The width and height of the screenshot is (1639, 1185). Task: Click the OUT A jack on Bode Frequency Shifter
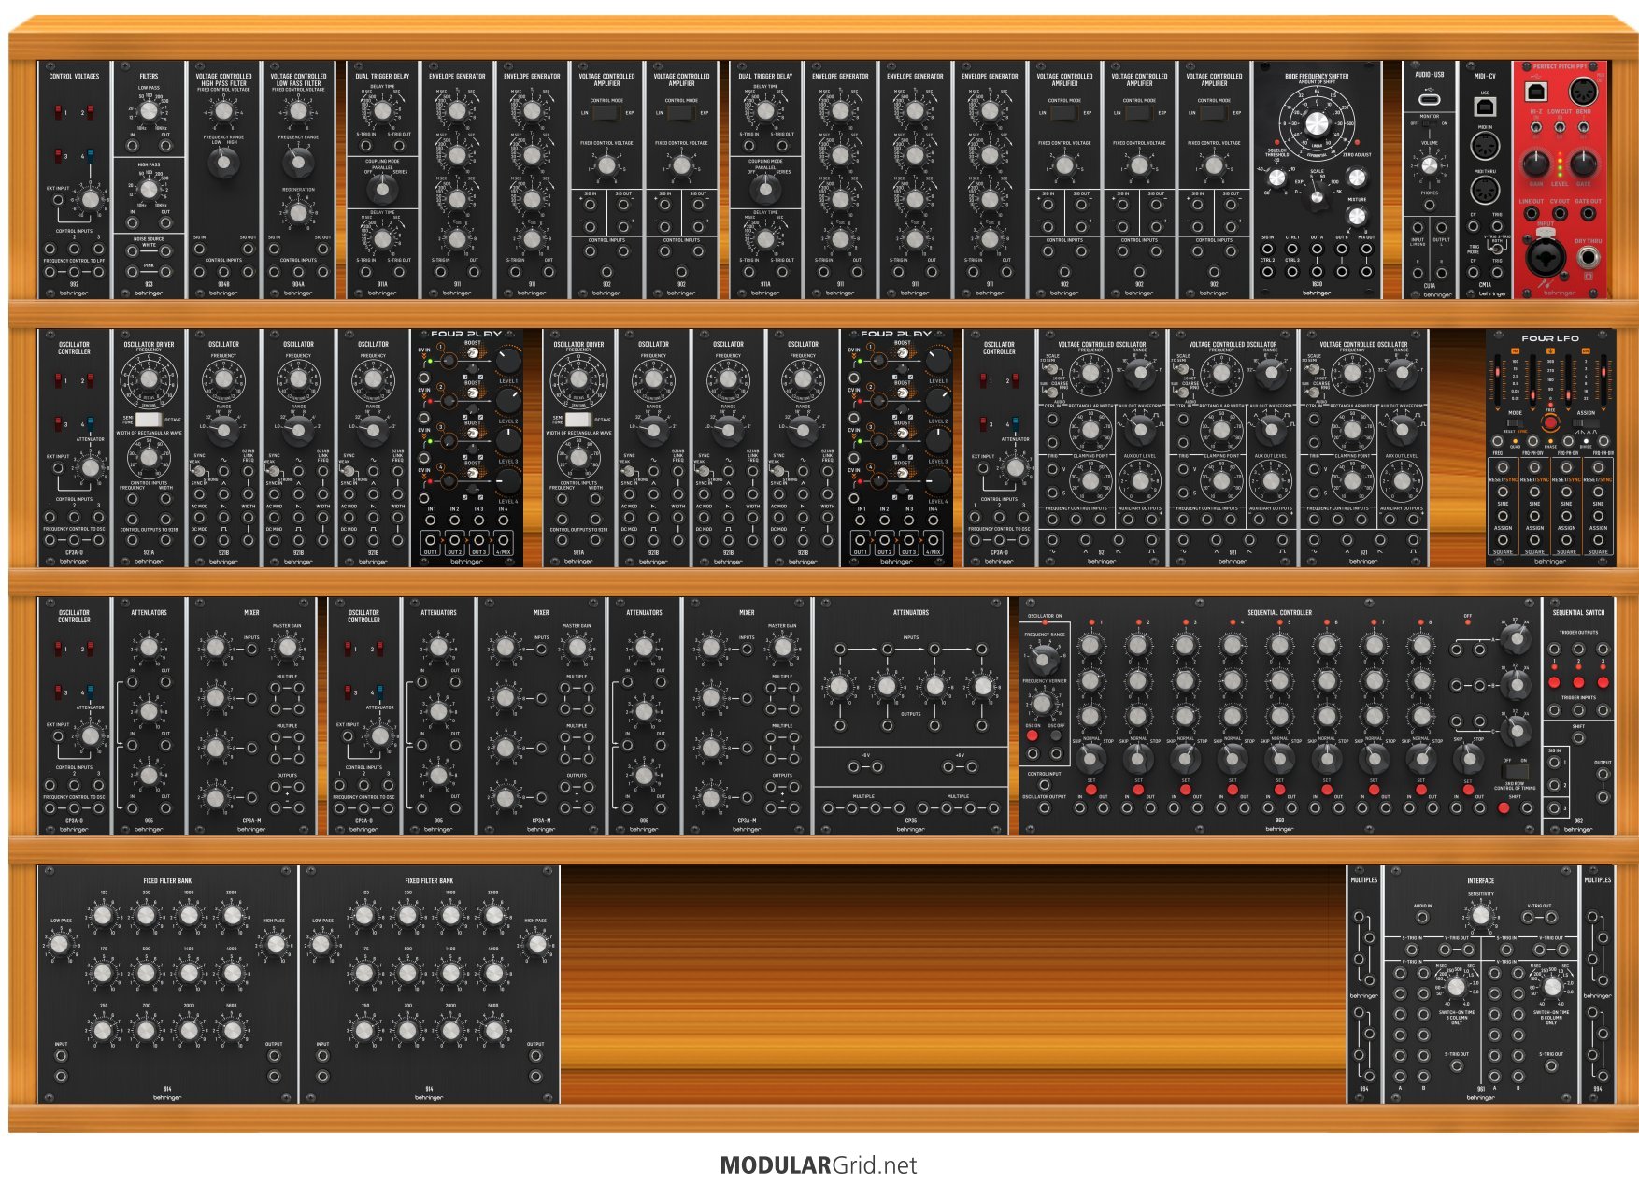[1317, 249]
